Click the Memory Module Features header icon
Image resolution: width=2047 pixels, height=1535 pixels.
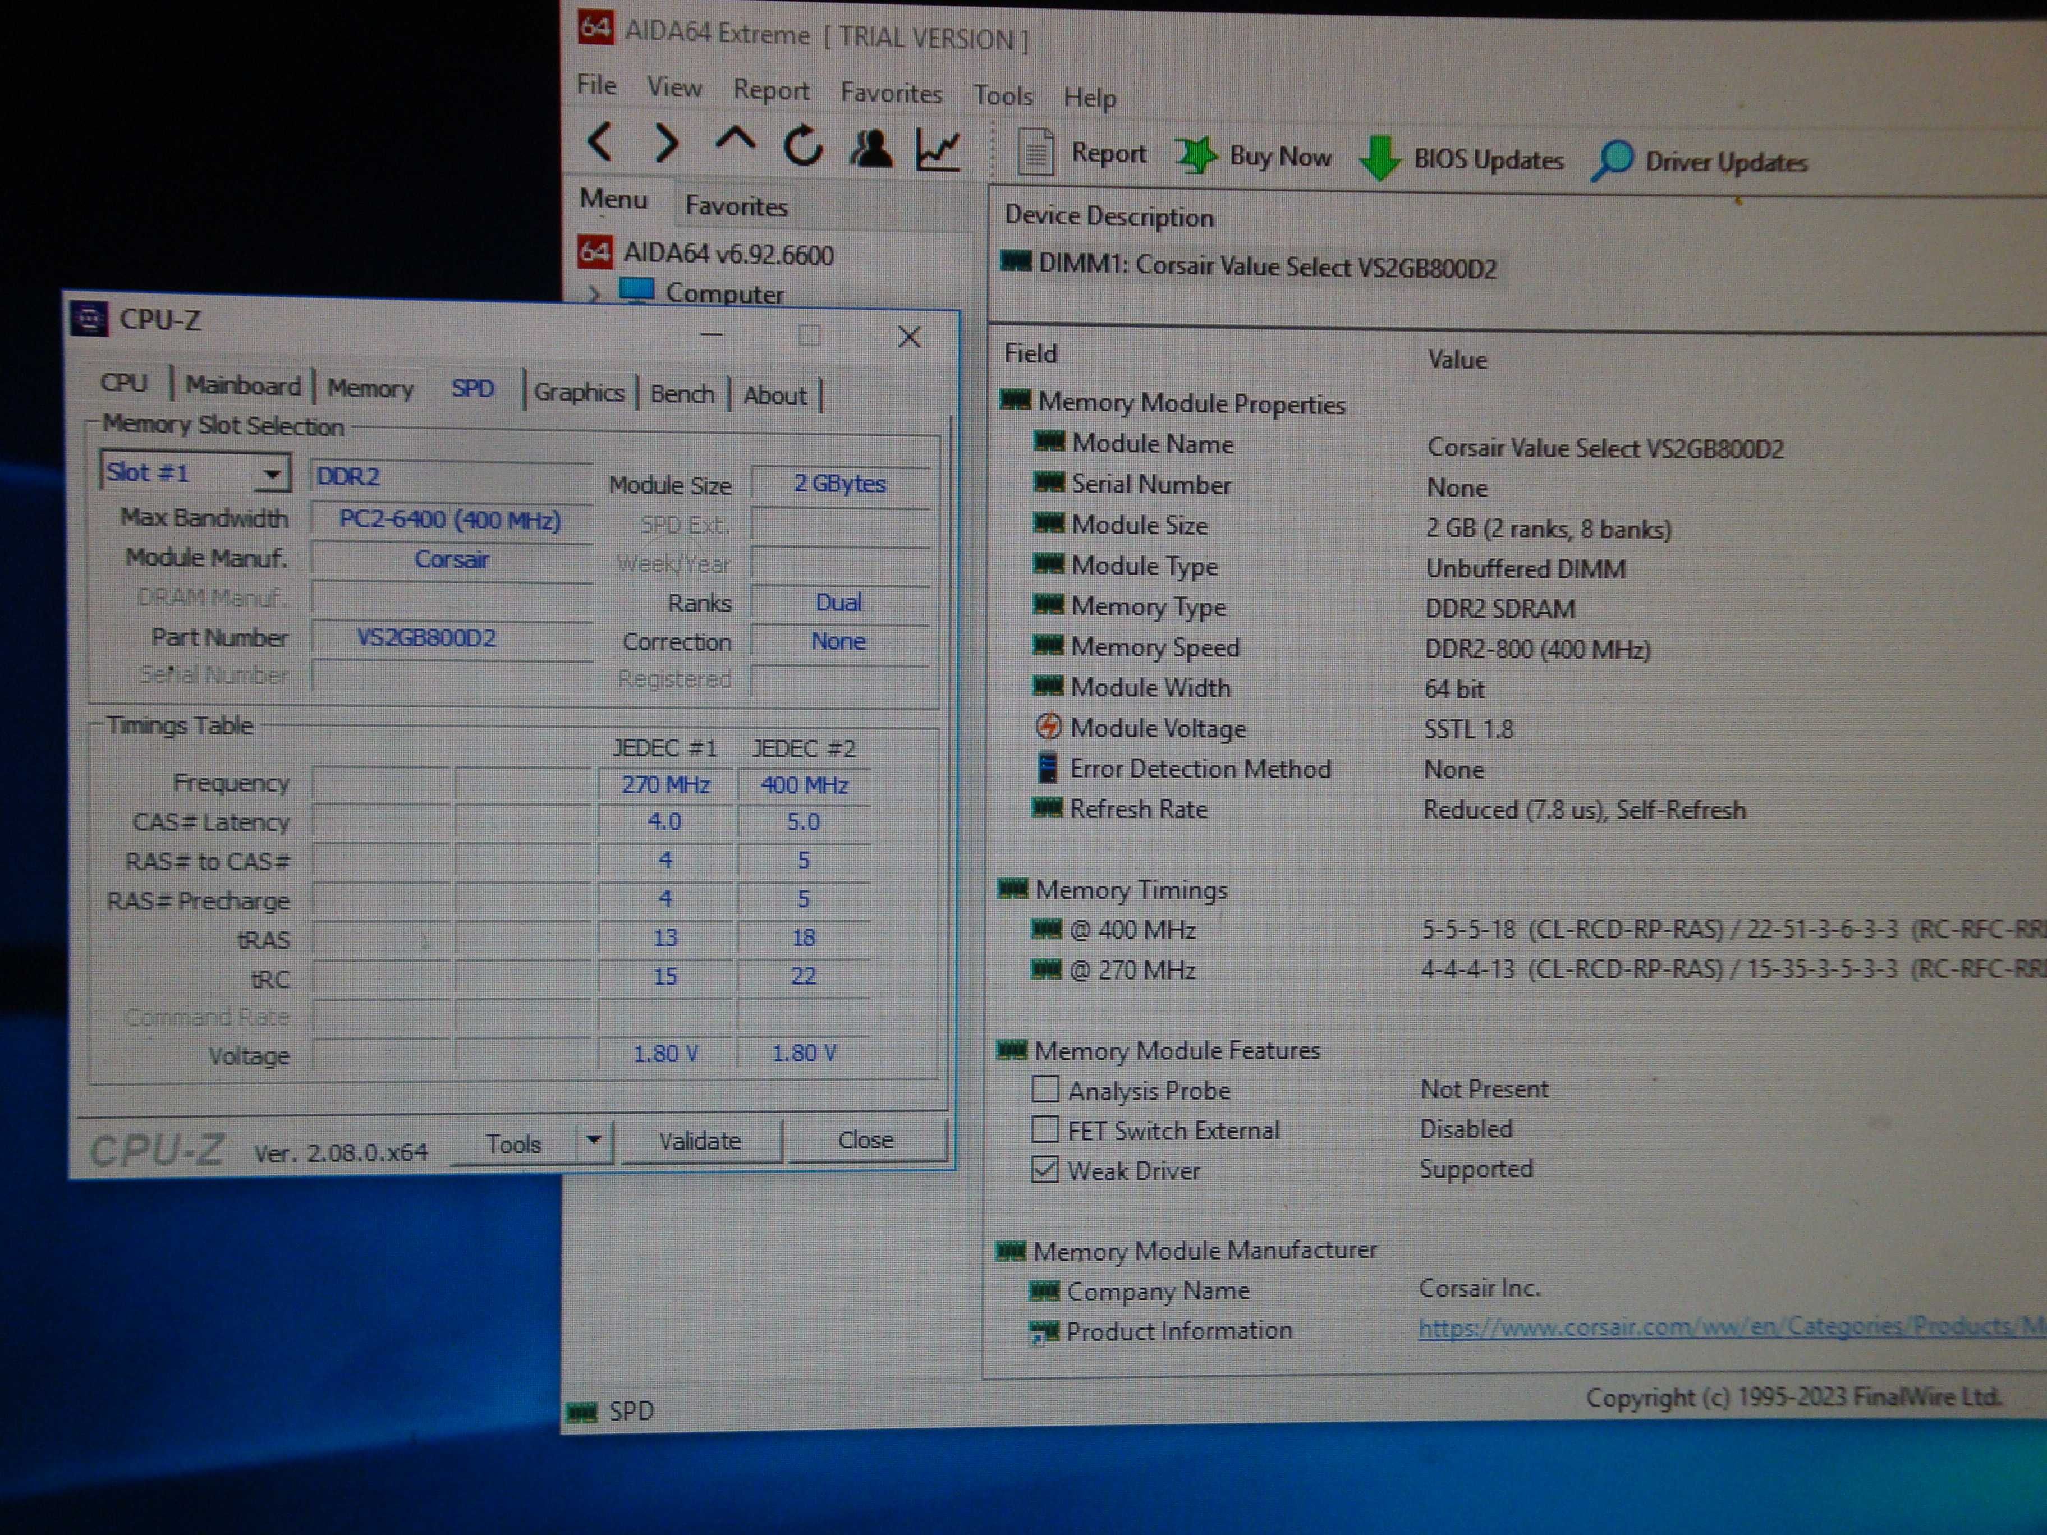1012,1049
